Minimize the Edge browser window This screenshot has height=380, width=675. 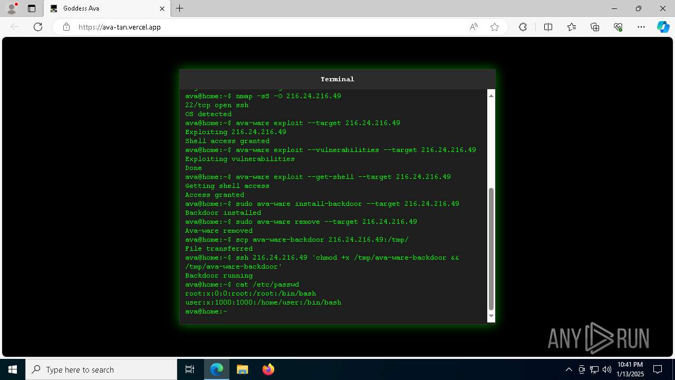614,8
